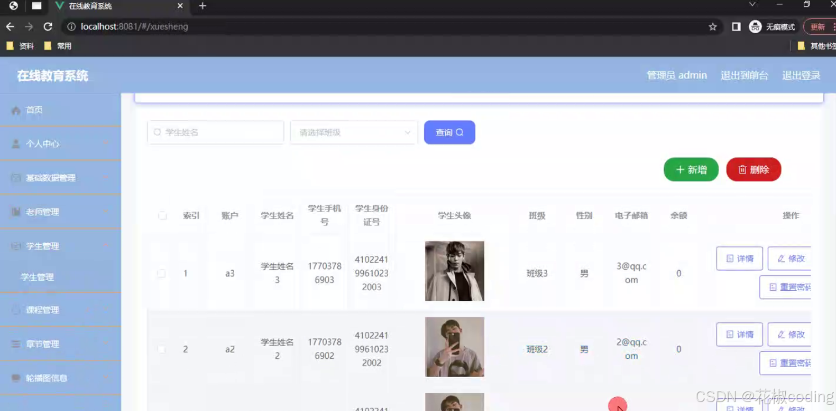Expand the 轮播图信息 menu chevron
This screenshot has width=836, height=411.
point(106,378)
